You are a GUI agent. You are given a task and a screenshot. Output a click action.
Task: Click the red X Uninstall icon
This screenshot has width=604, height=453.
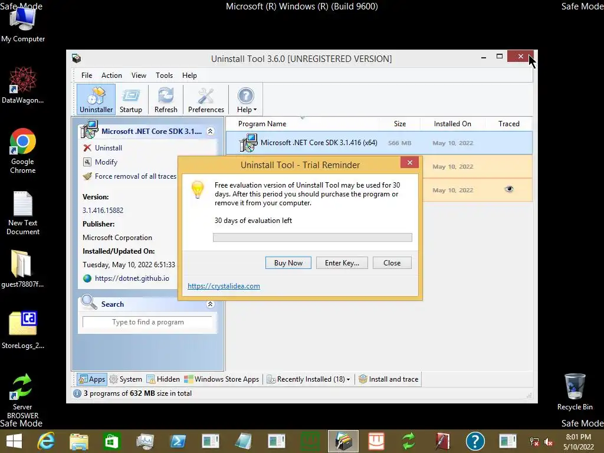[87, 148]
